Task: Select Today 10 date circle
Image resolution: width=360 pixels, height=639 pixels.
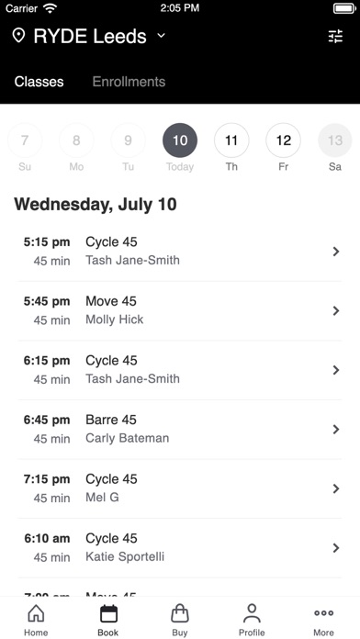Action: [x=180, y=140]
